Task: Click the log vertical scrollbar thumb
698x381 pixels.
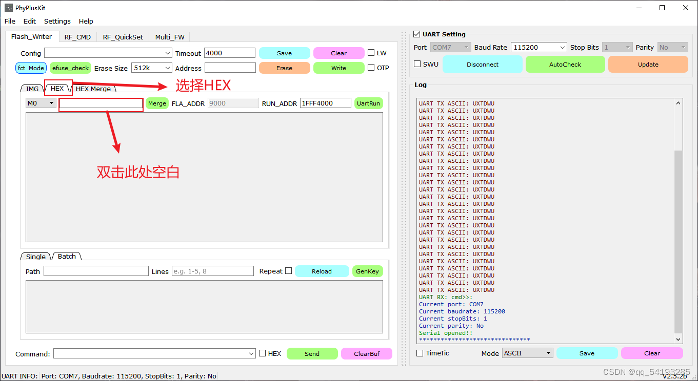Action: (x=679, y=242)
